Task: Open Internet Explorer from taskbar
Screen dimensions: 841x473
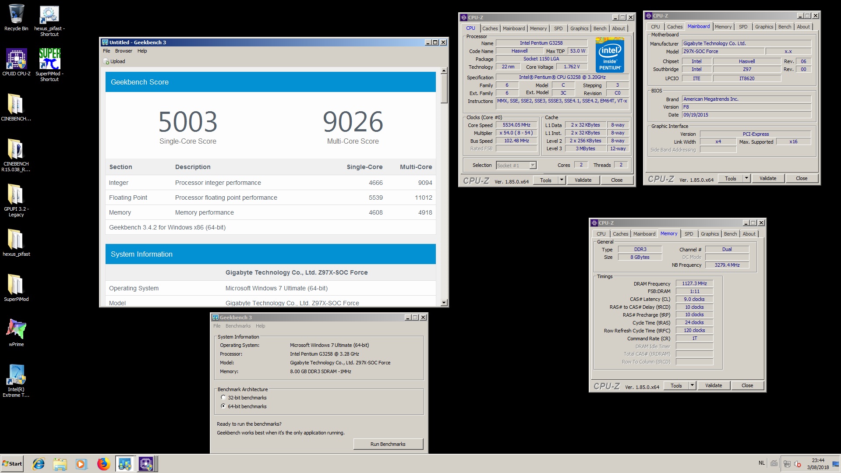Action: point(39,464)
